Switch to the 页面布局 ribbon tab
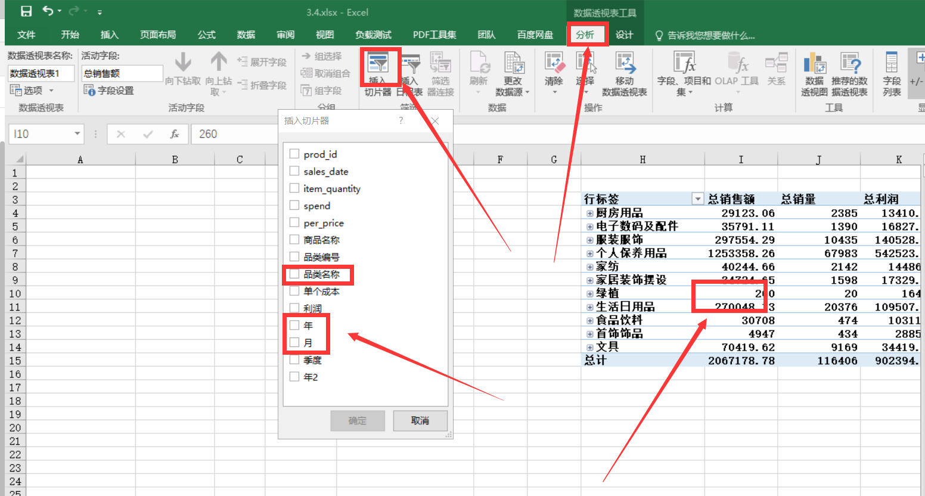 pyautogui.click(x=157, y=35)
